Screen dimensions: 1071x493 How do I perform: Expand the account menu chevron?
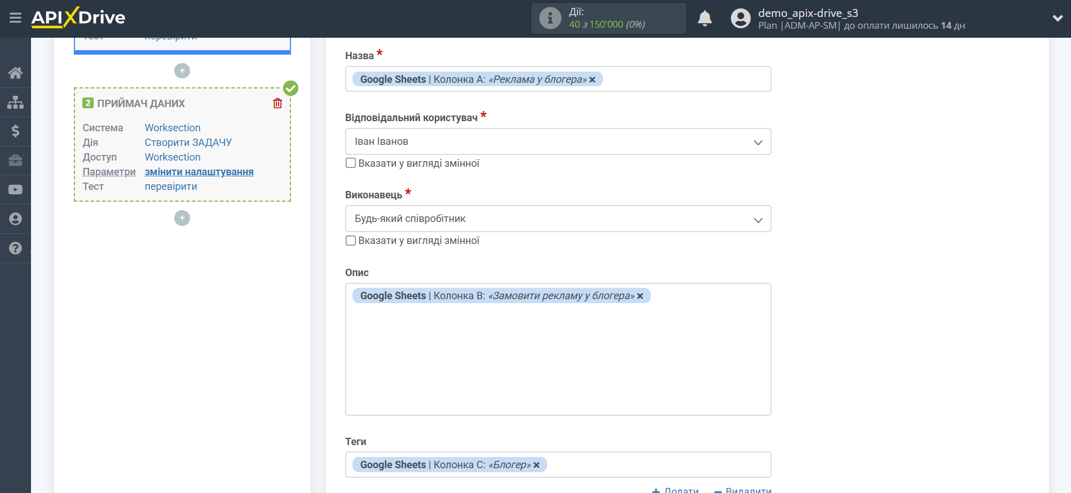1057,18
